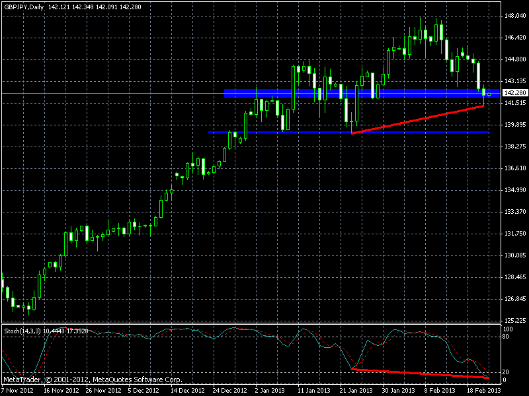Click the 16 Nov 2012 date label
529x396 pixels.
pyautogui.click(x=61, y=391)
